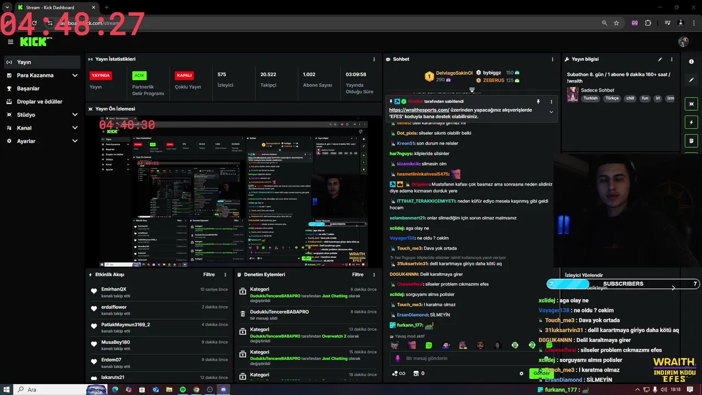Open Discord from the taskbar

pos(223,390)
